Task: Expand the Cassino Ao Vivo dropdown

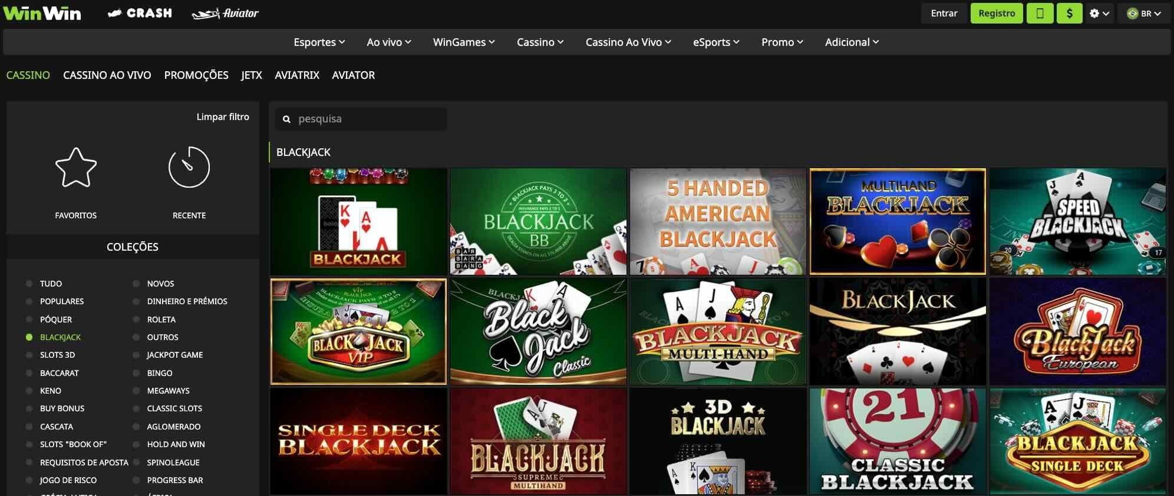Action: [x=628, y=42]
